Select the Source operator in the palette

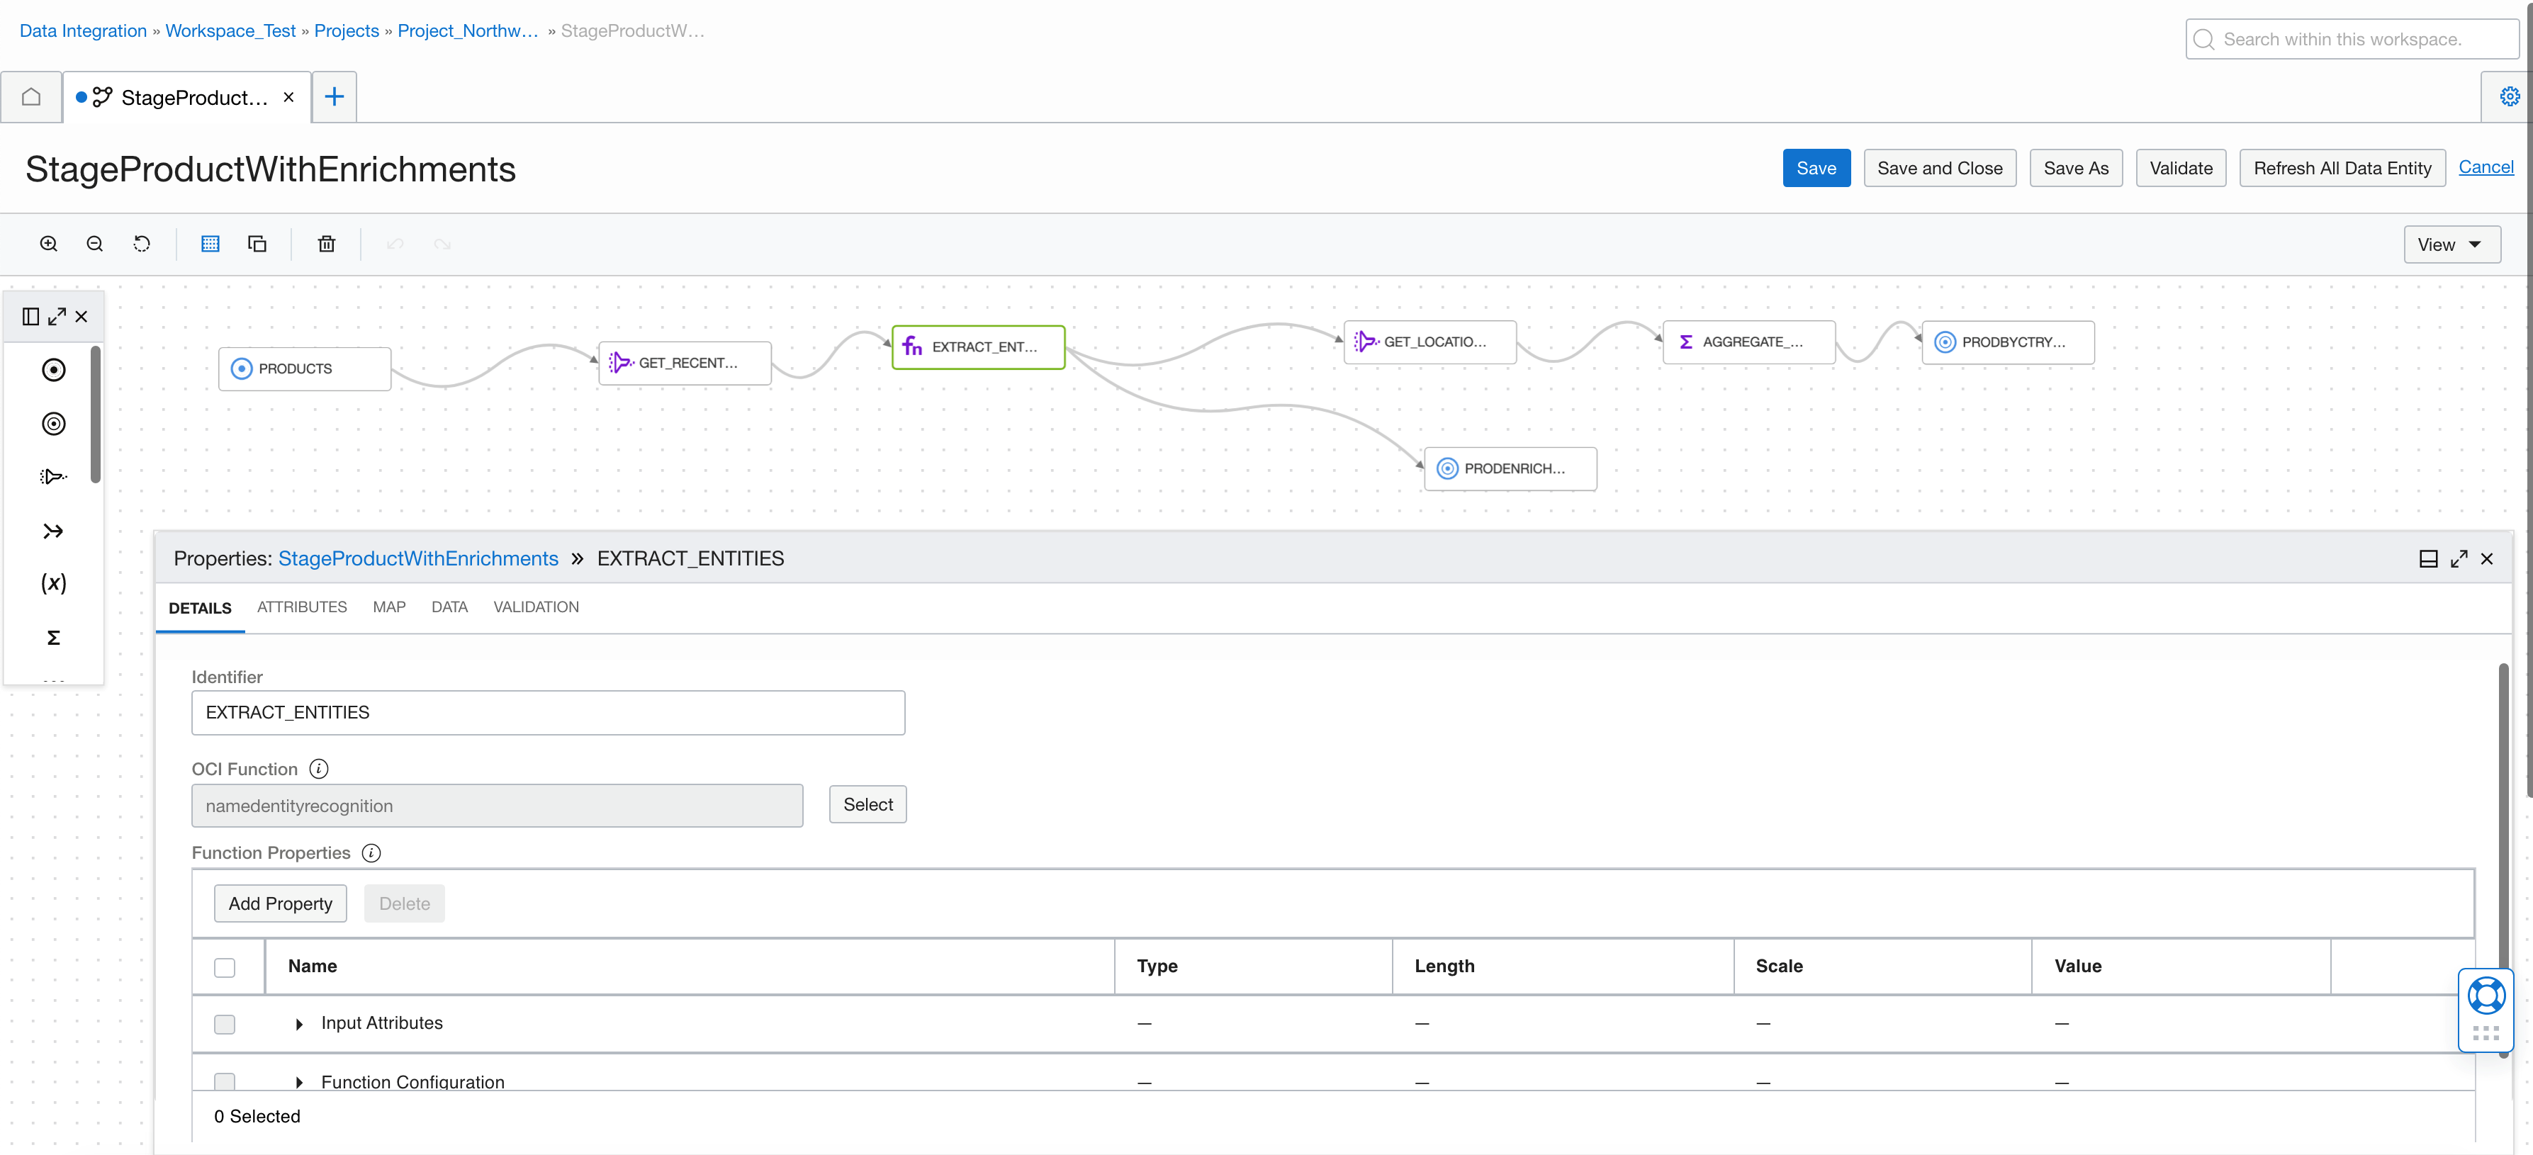[x=54, y=370]
